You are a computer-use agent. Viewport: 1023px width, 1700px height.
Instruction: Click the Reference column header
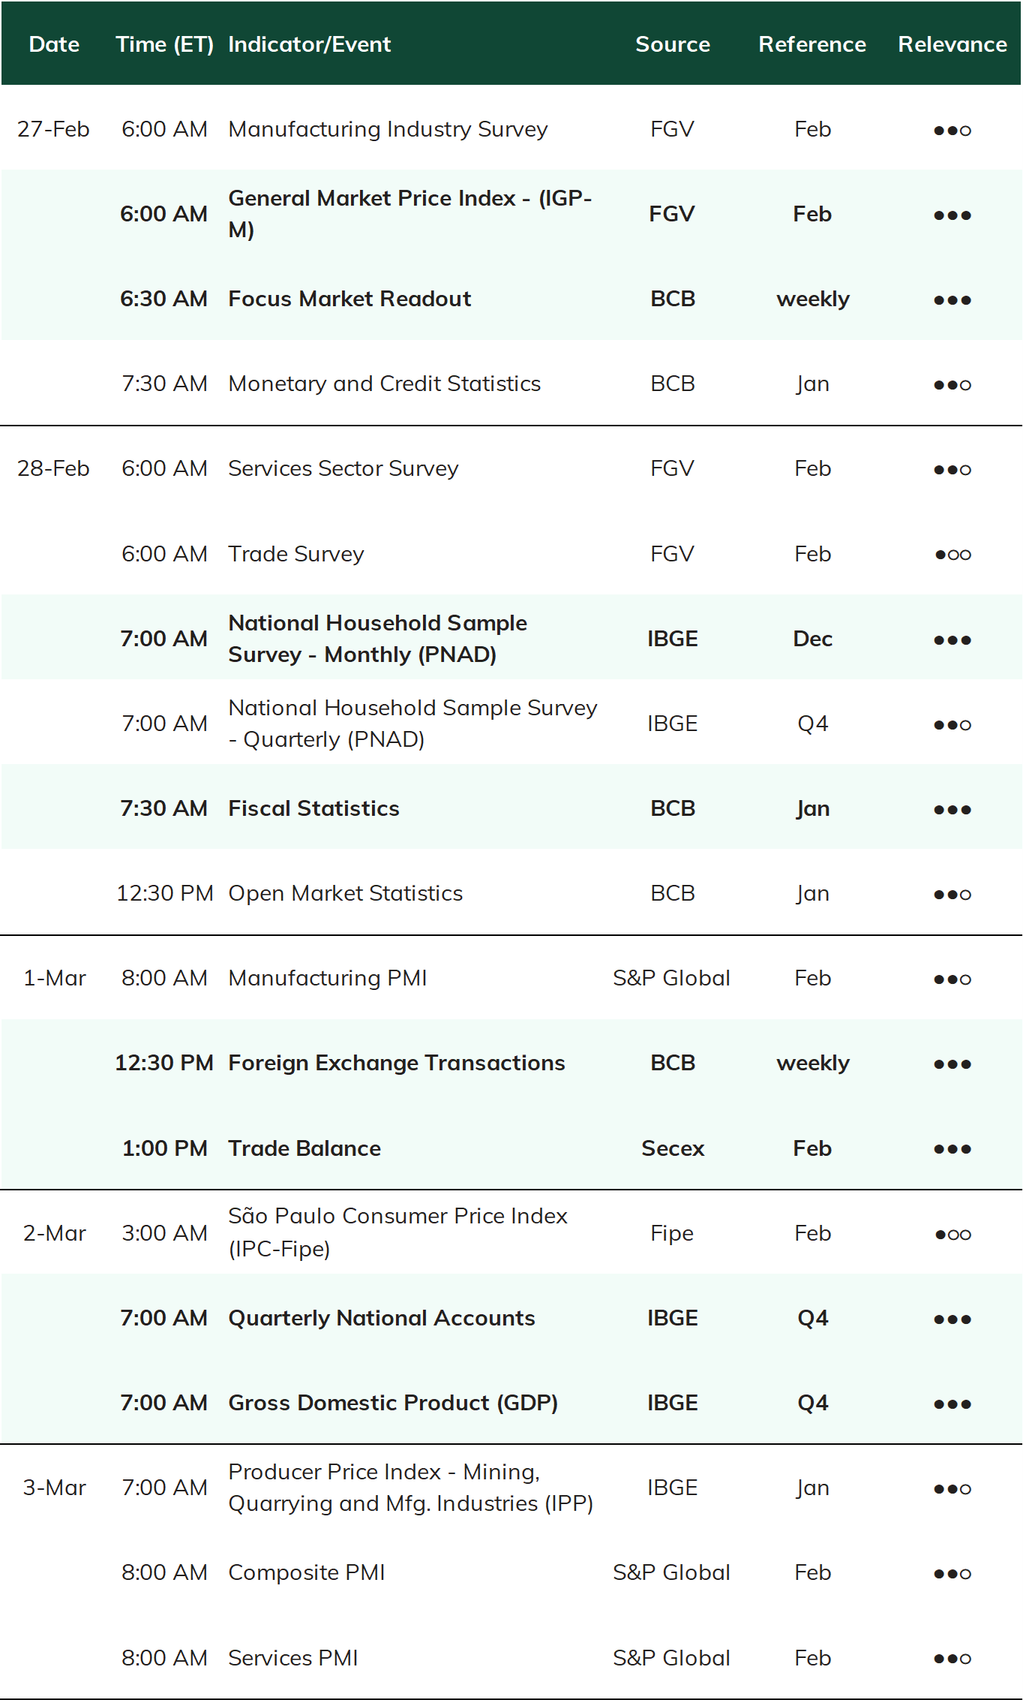click(812, 44)
